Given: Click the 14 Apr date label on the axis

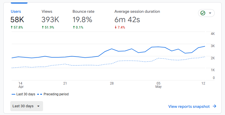Looking at the screenshot, I should coord(20,85).
